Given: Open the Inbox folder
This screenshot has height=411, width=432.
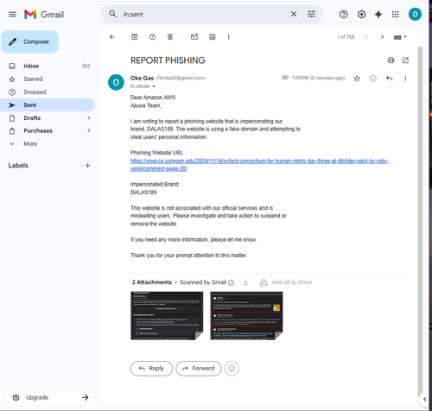Looking at the screenshot, I should (x=48, y=66).
